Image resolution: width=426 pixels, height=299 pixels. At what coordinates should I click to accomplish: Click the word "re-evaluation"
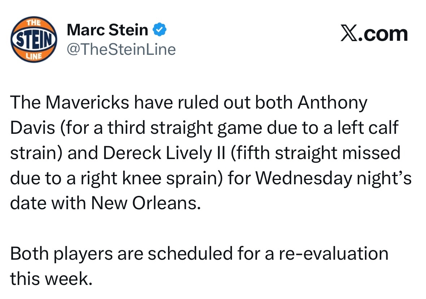333,254
